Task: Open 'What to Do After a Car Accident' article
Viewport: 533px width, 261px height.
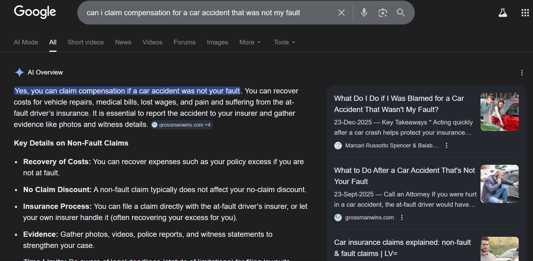Action: (x=404, y=176)
